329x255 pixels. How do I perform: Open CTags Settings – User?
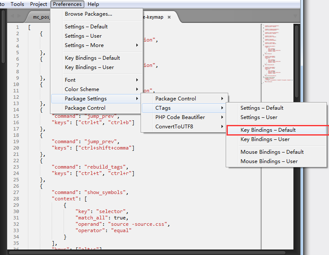[259, 117]
